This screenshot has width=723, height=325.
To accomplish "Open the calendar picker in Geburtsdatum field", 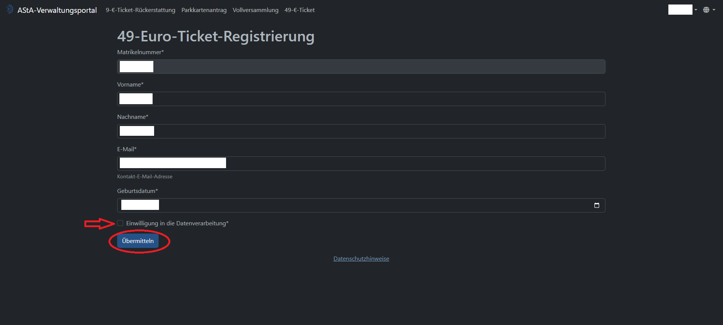I will (x=596, y=205).
